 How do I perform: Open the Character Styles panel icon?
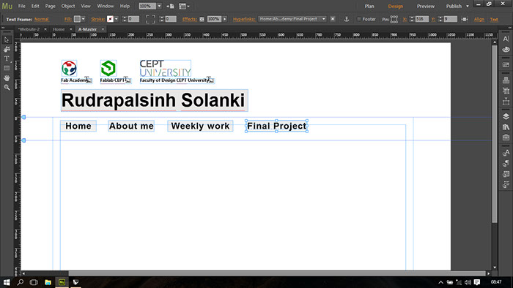pos(506,153)
